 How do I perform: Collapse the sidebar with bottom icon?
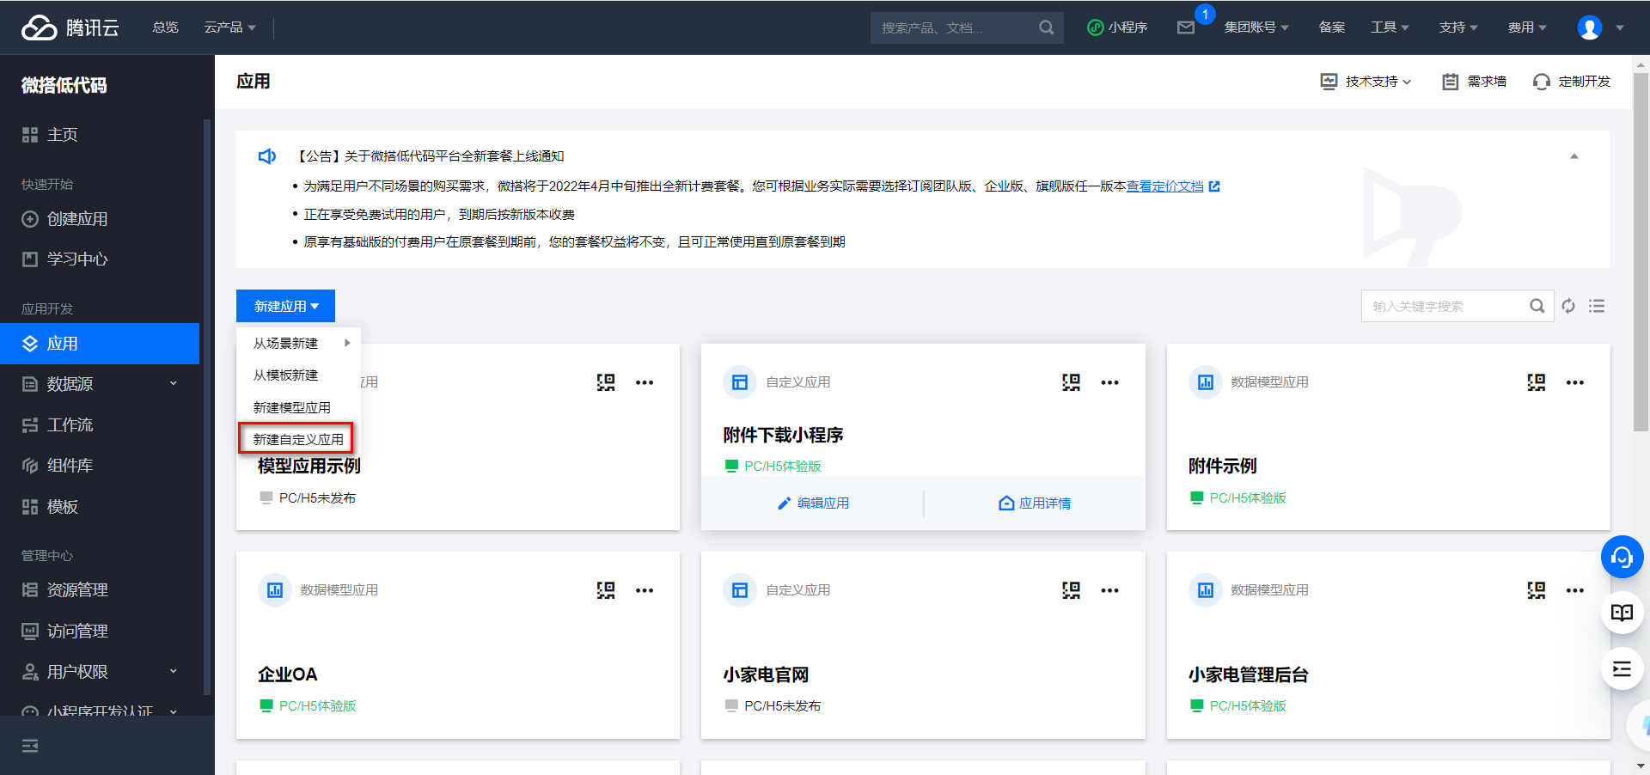coord(30,746)
